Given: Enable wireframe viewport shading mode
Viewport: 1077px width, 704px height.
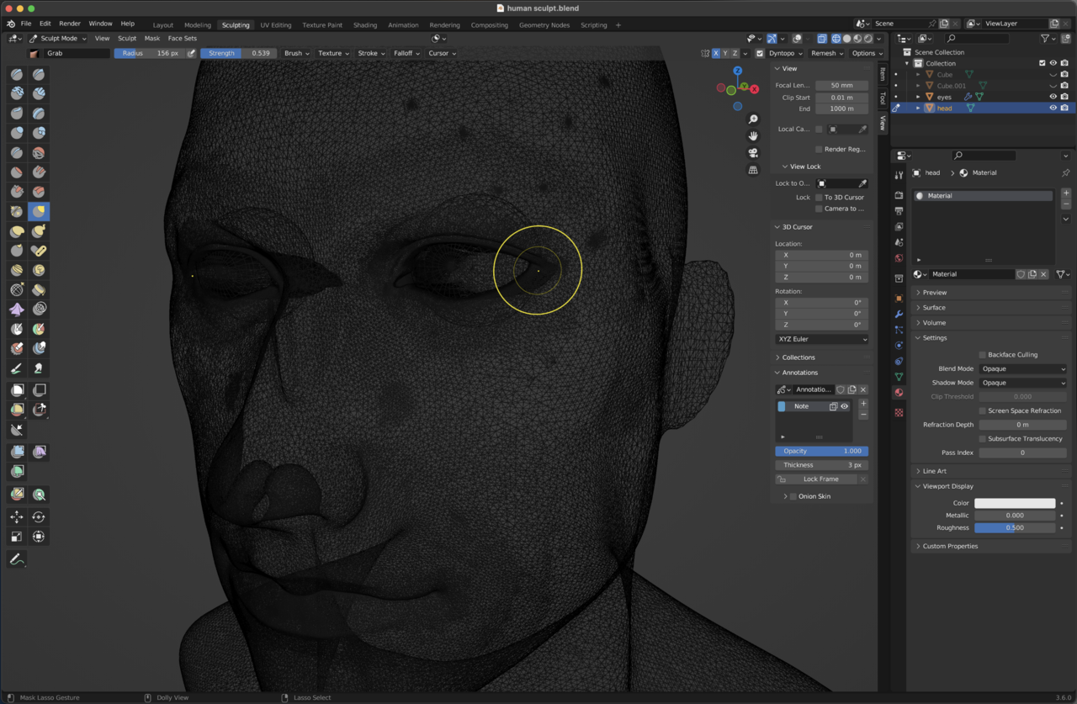Looking at the screenshot, I should coord(836,39).
